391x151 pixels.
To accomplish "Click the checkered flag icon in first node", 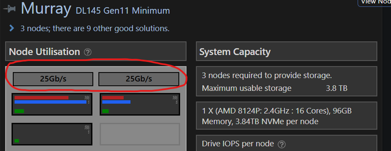I will click(x=87, y=98).
